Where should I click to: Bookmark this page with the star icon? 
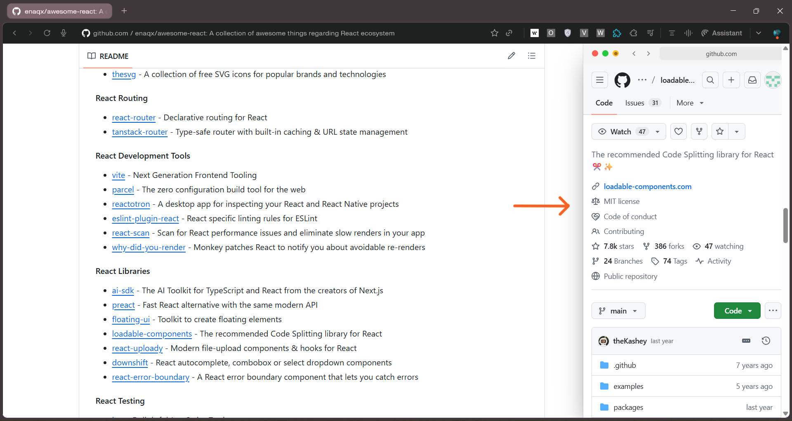coord(495,33)
